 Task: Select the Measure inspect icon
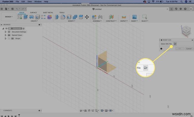124,17
